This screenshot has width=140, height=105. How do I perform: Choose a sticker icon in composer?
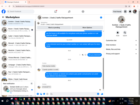tap(44, 94)
